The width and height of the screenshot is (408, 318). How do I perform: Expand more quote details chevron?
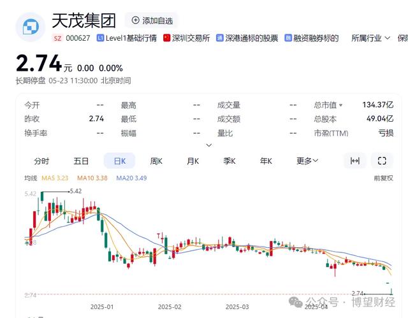click(209, 145)
